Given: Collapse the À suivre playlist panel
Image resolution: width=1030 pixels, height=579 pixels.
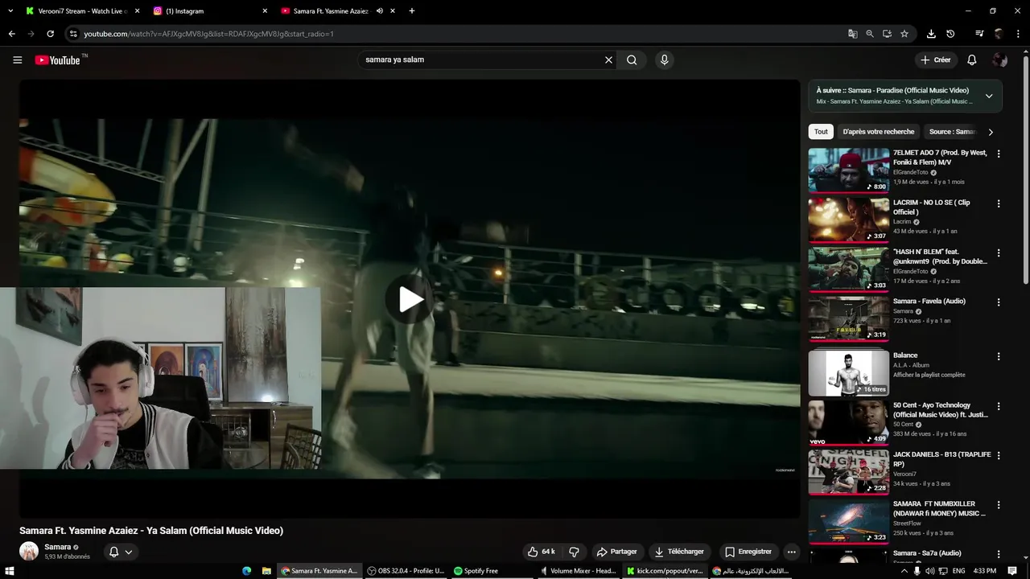Looking at the screenshot, I should [989, 96].
